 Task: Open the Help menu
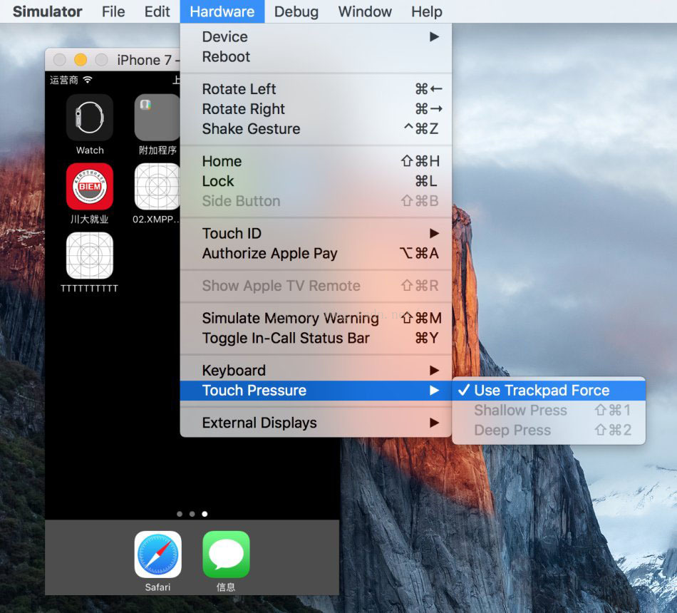click(x=427, y=11)
